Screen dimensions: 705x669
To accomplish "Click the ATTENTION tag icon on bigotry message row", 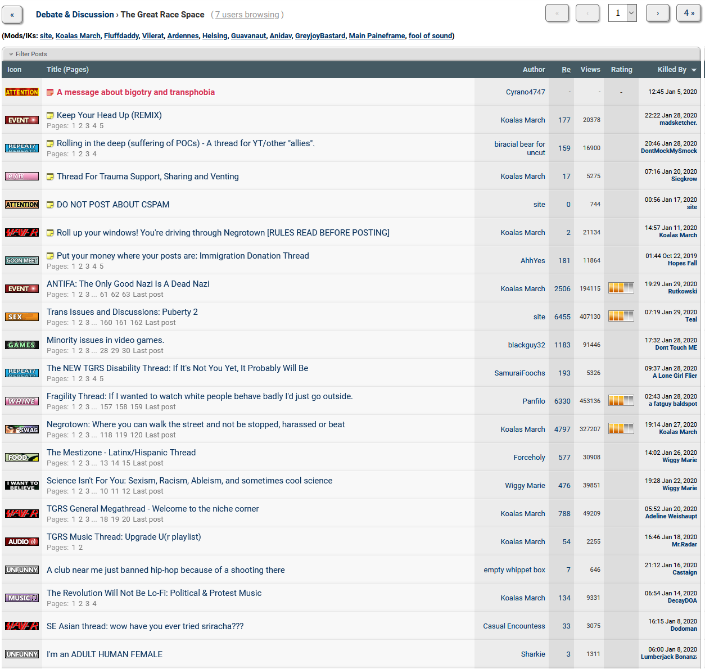I will click(22, 92).
